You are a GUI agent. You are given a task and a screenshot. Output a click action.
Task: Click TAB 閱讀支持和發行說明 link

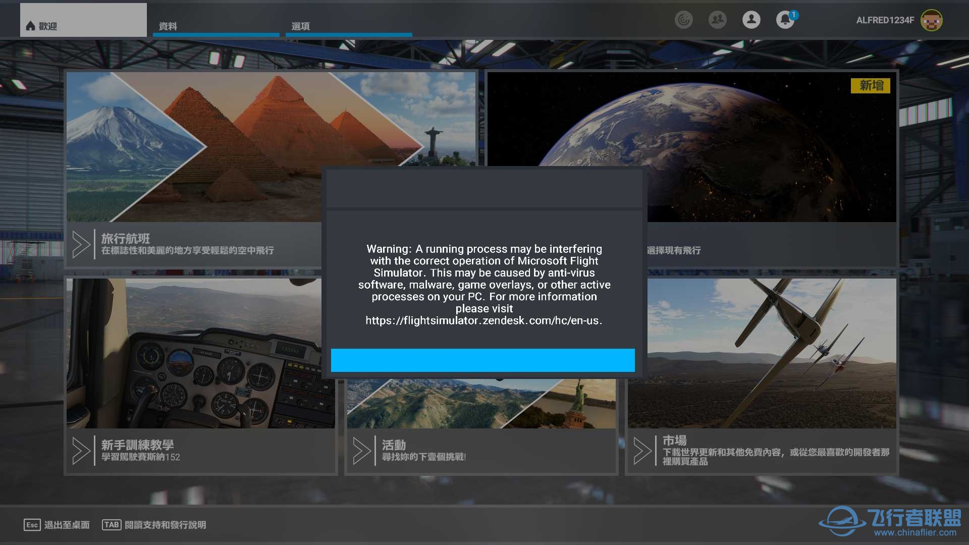[x=154, y=525]
